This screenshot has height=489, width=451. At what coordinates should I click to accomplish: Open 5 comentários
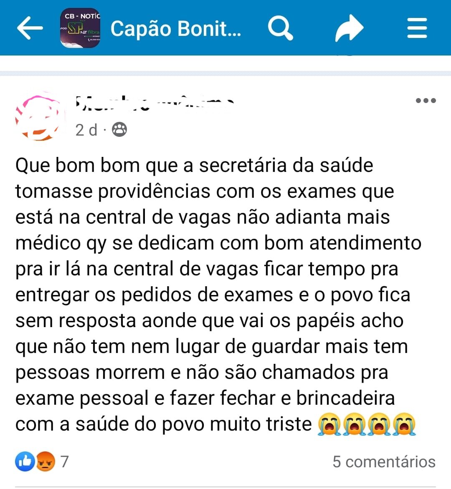pos(384,461)
